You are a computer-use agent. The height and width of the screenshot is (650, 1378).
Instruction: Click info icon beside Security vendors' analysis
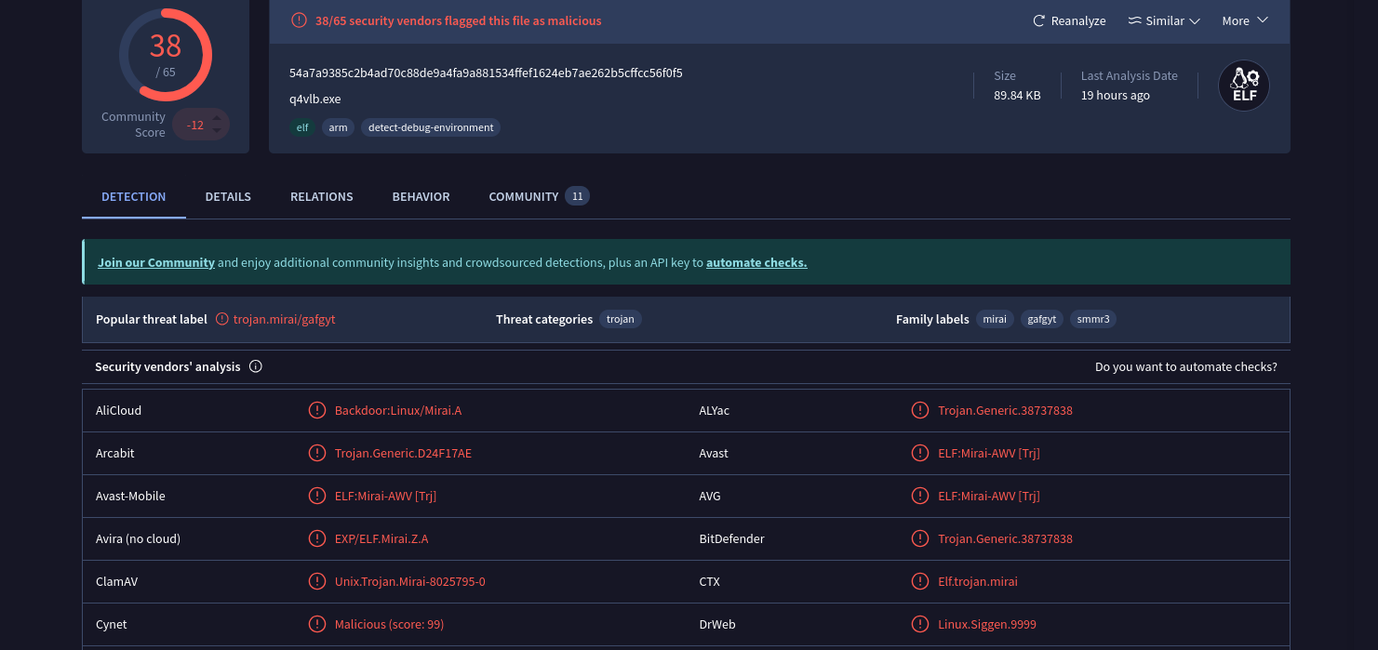pyautogui.click(x=256, y=366)
